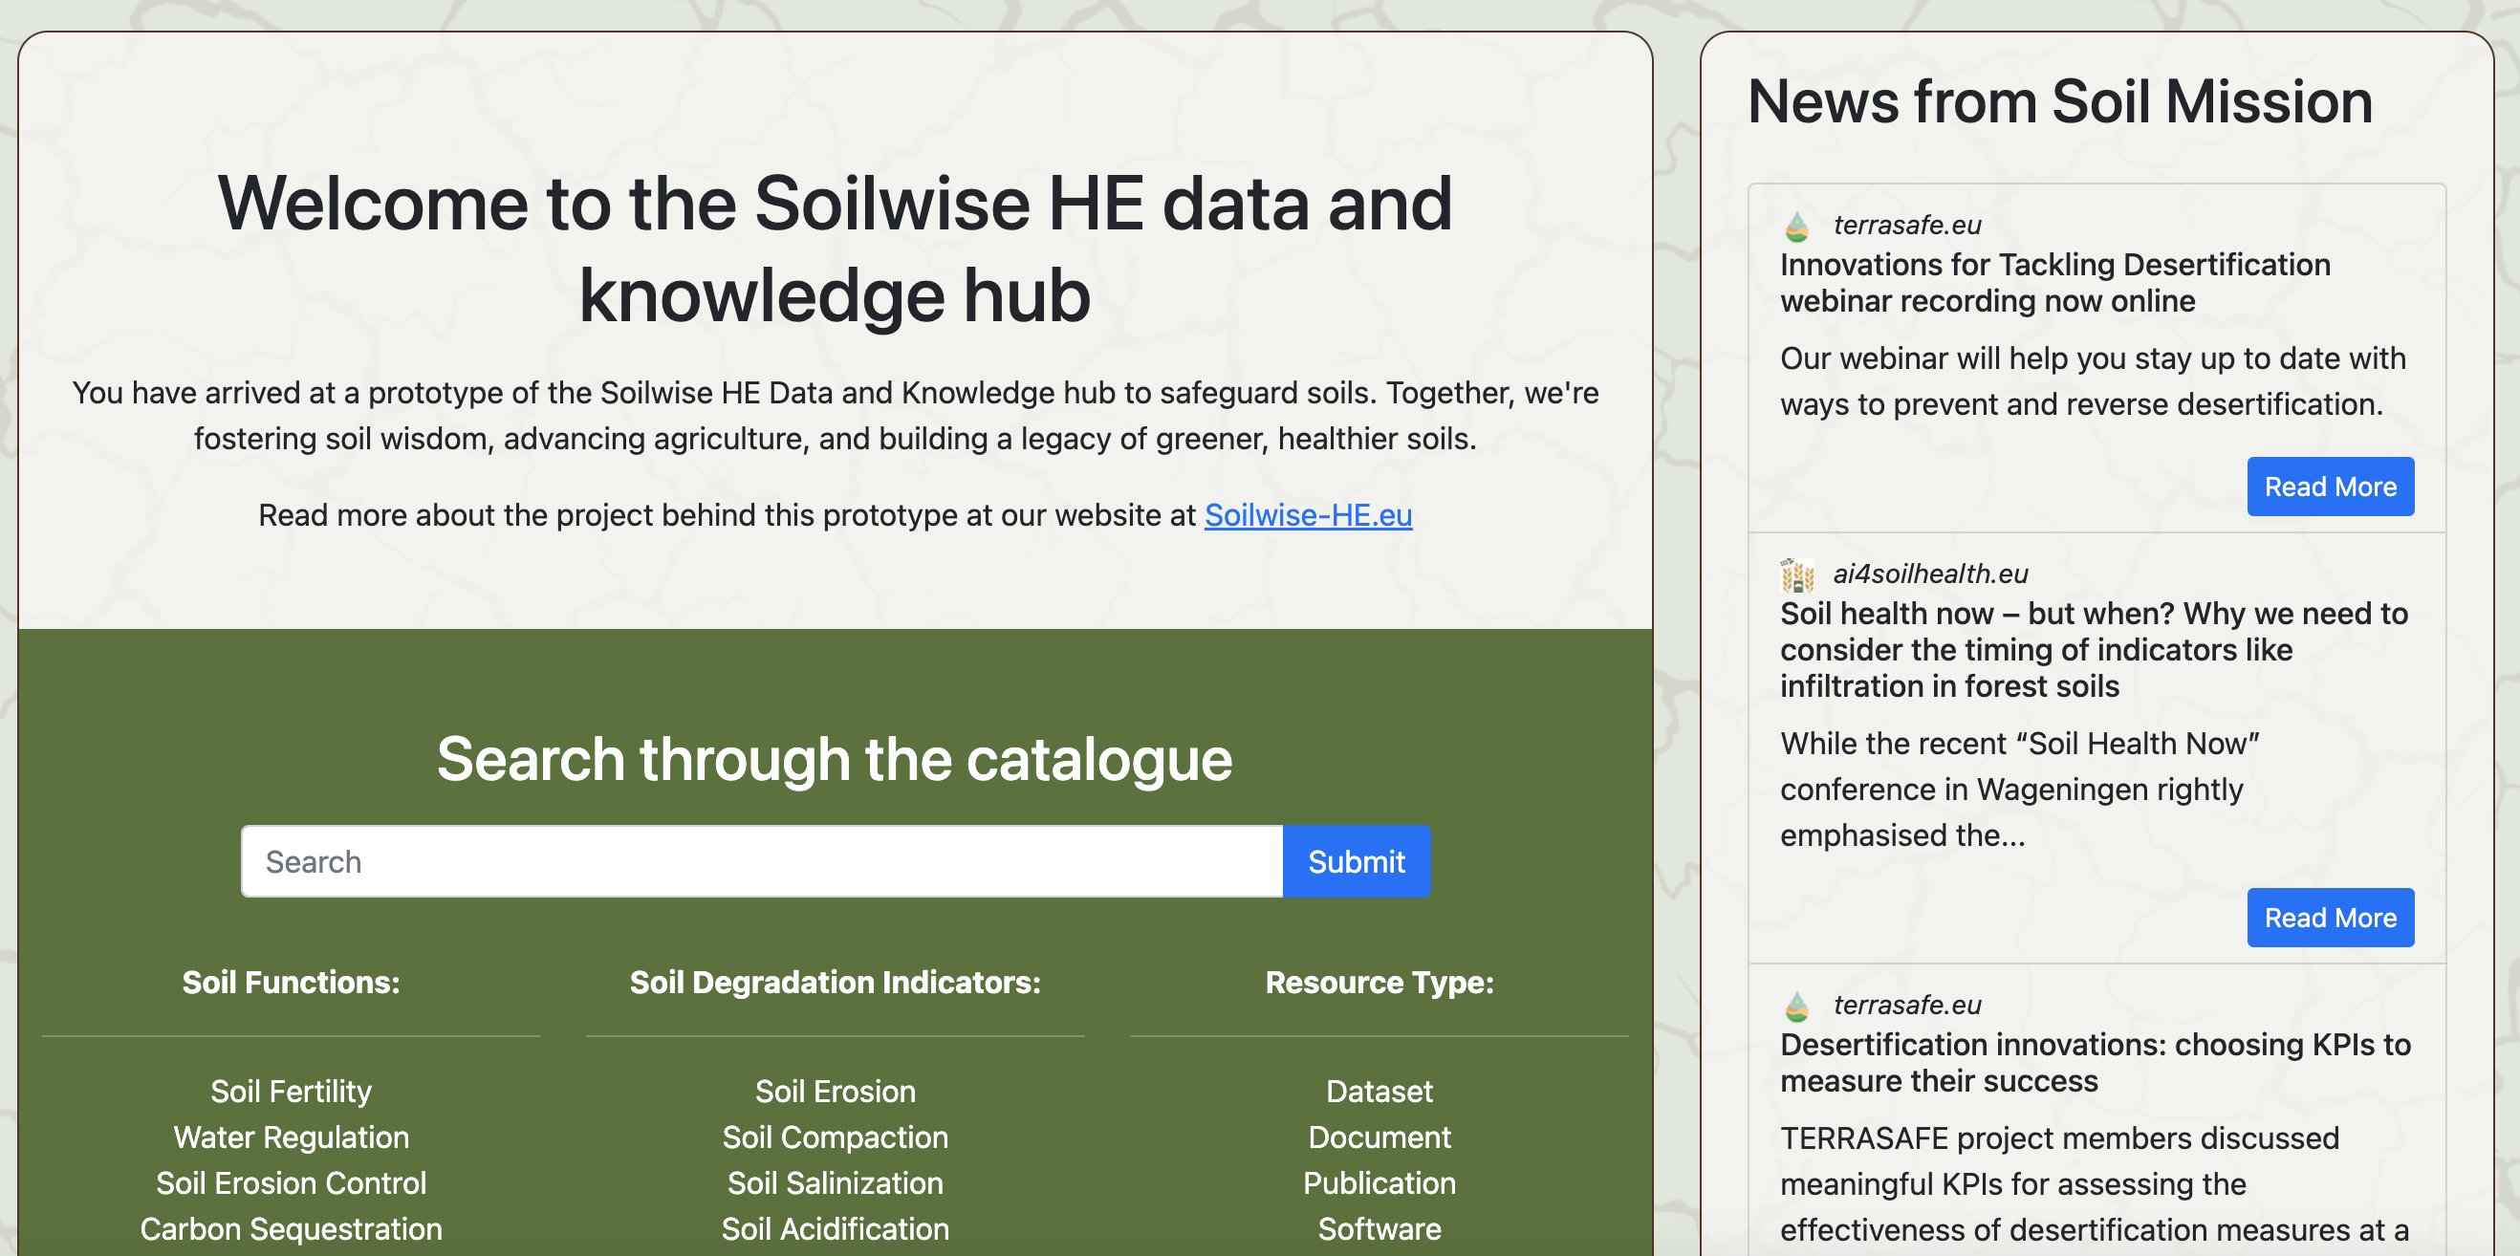
Task: Click the News from Soil Mission heading
Action: click(x=2060, y=101)
